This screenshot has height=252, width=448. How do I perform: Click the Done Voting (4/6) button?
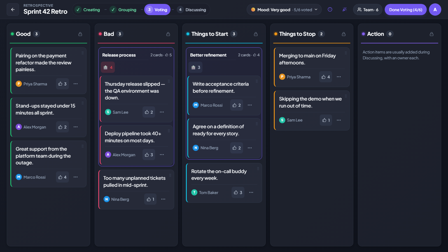coord(406,10)
